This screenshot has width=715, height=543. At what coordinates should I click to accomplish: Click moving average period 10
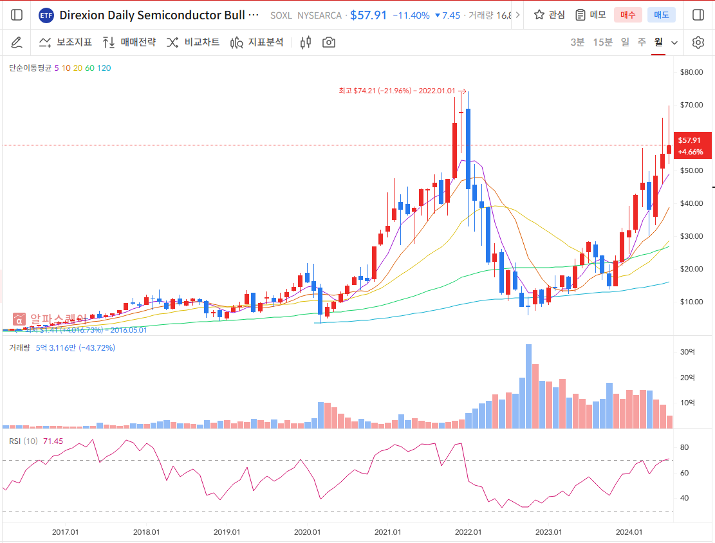point(66,68)
